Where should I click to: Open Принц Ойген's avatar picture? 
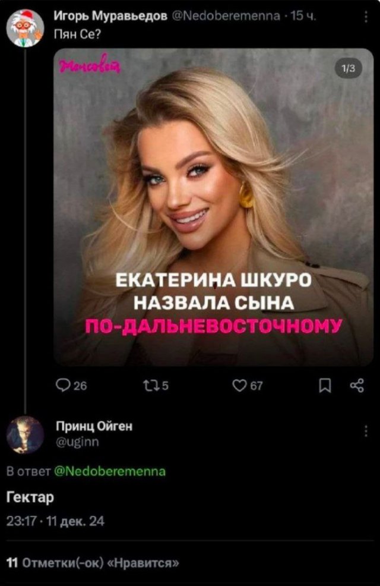[x=26, y=434]
